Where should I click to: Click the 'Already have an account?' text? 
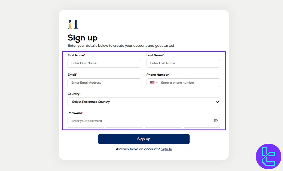[x=138, y=149]
